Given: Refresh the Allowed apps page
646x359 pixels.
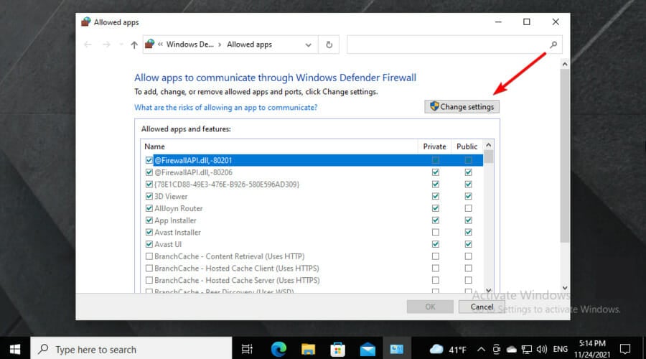Looking at the screenshot, I should 329,45.
